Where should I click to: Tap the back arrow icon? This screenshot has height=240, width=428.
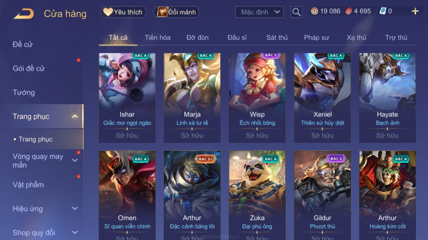click(x=24, y=14)
